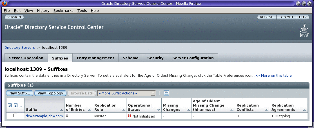
Task: Sort by Operational Status arrow
Action: (158, 110)
